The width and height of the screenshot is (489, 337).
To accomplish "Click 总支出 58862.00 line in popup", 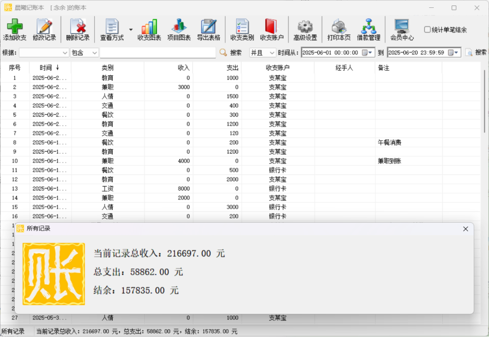I will pos(138,272).
